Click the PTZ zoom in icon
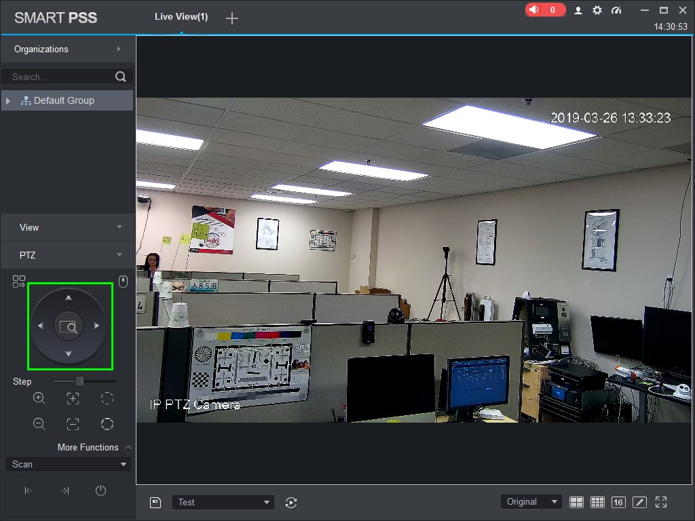The width and height of the screenshot is (695, 521). click(39, 398)
